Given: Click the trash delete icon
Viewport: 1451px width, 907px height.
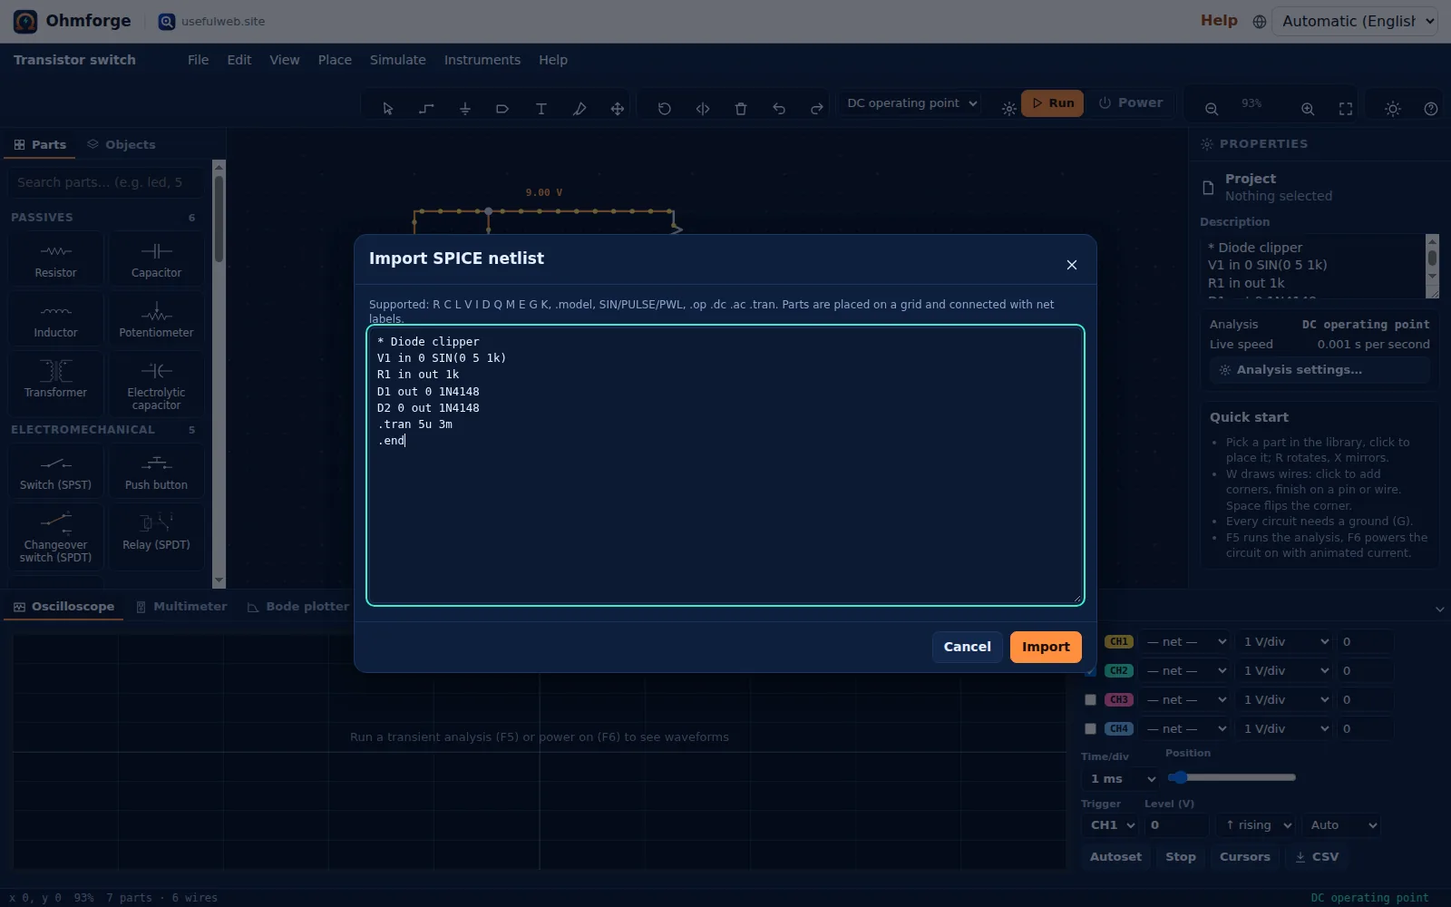Looking at the screenshot, I should 740,109.
